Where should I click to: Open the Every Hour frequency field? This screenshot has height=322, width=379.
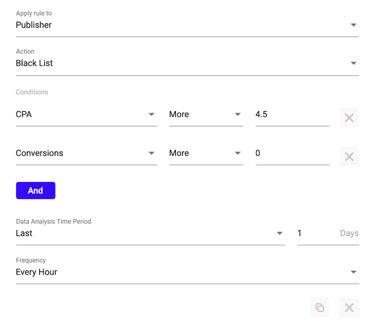pos(187,272)
